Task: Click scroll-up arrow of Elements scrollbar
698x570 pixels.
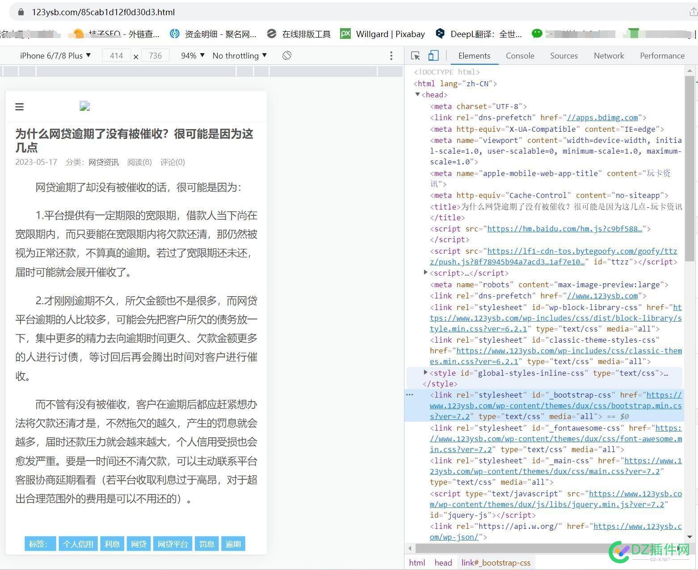Action: (x=690, y=70)
